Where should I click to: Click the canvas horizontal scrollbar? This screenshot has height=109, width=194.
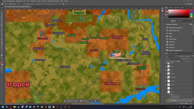click(x=88, y=104)
